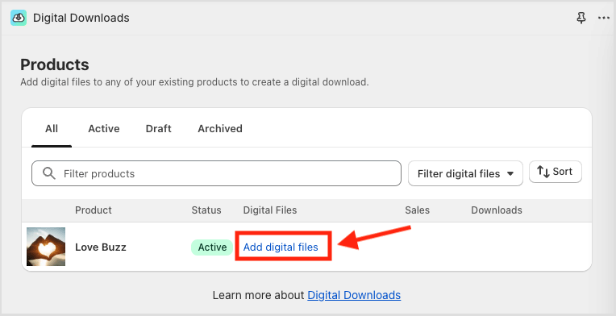This screenshot has width=616, height=316.
Task: Click the magnifier icon in Filter products
Action: [49, 173]
